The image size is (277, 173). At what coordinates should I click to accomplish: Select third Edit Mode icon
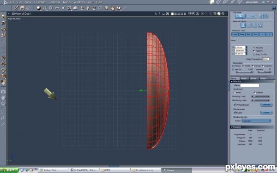(263, 17)
